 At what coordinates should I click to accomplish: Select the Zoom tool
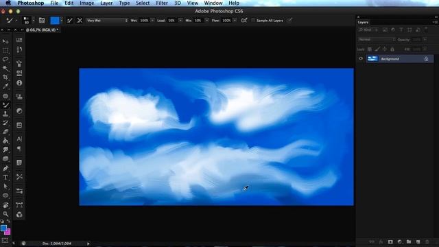click(x=5, y=214)
